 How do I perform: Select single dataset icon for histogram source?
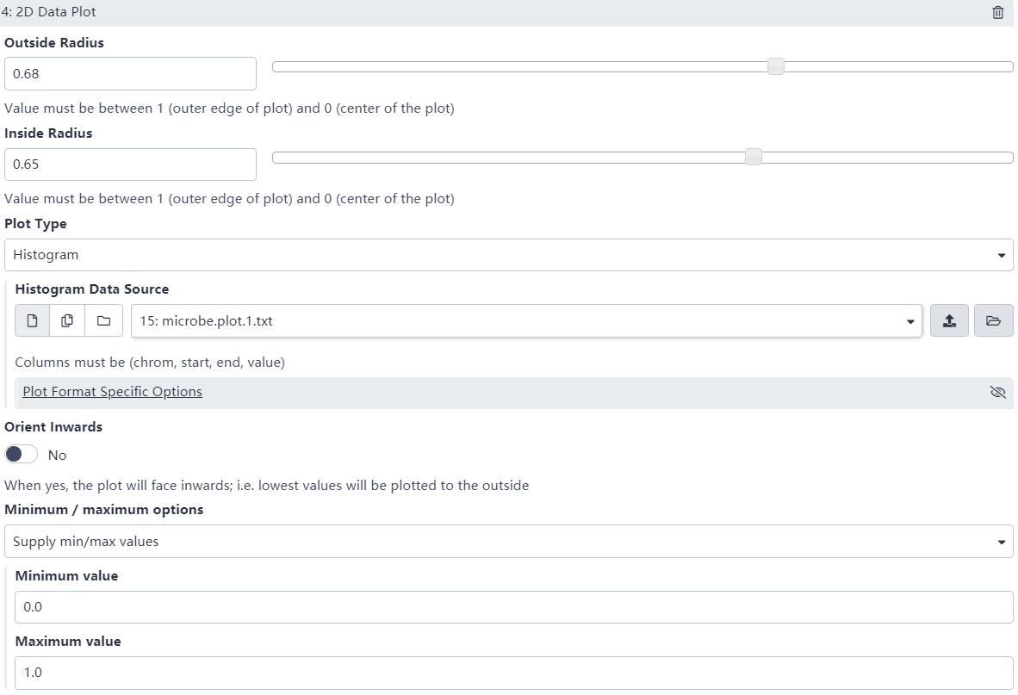33,321
